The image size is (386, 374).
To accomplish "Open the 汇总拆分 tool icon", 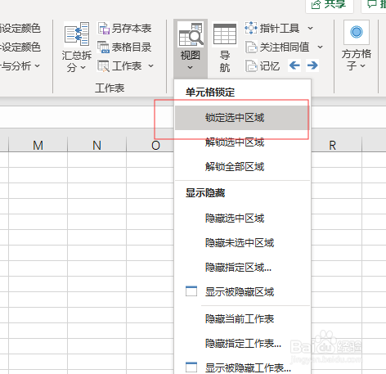I will [x=77, y=34].
